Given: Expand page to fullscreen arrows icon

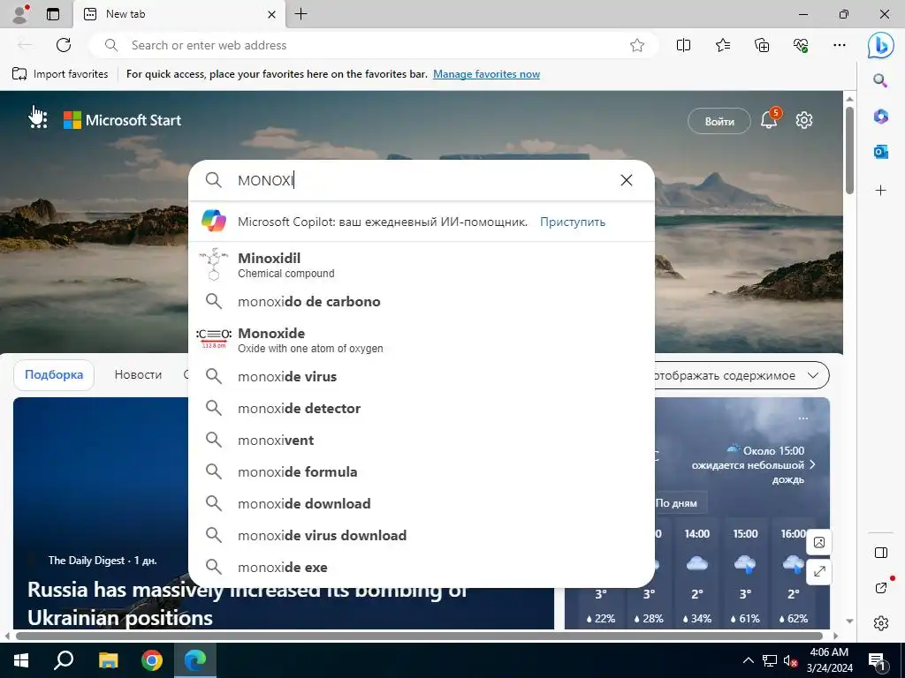Looking at the screenshot, I should point(819,572).
